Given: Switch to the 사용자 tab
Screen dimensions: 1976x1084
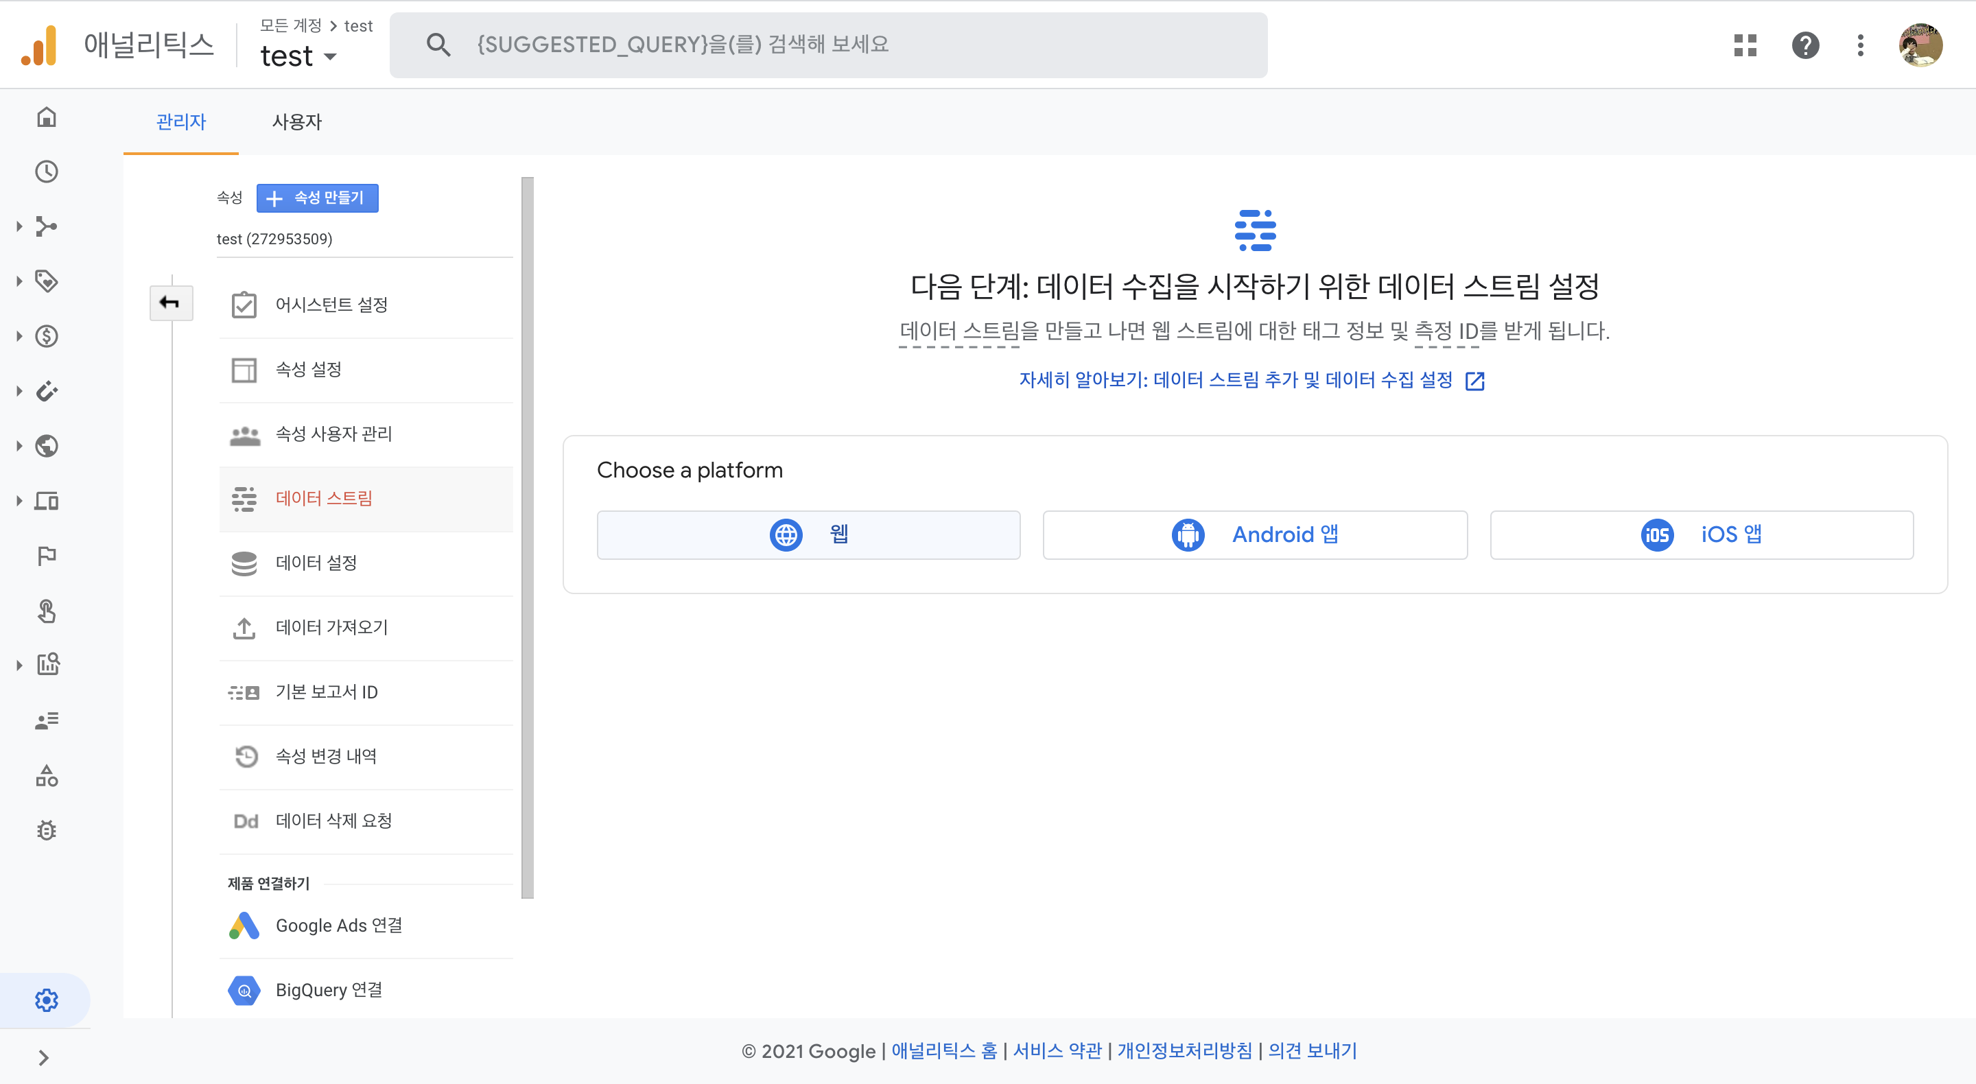Looking at the screenshot, I should (x=297, y=122).
